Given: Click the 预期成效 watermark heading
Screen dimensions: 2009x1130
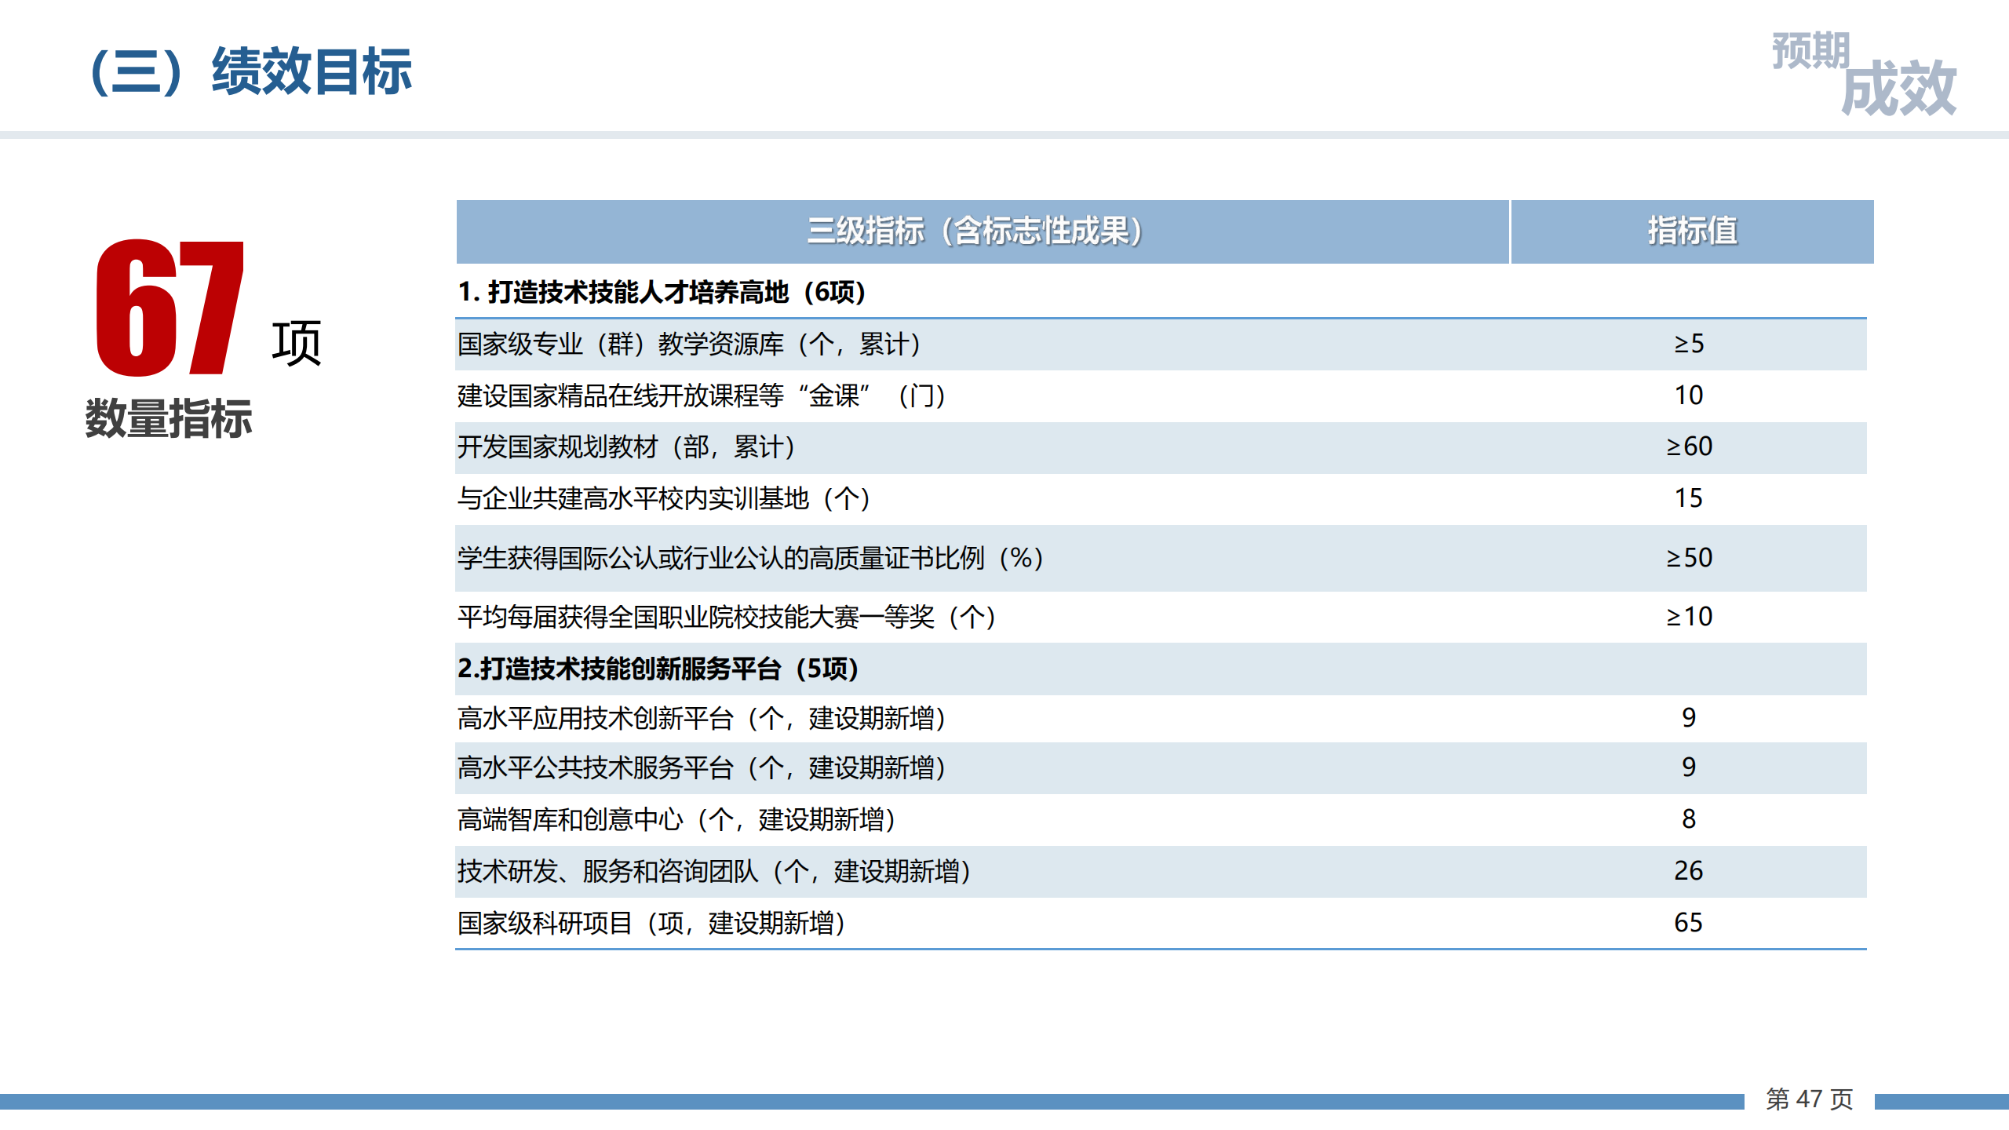Looking at the screenshot, I should pyautogui.click(x=1863, y=75).
